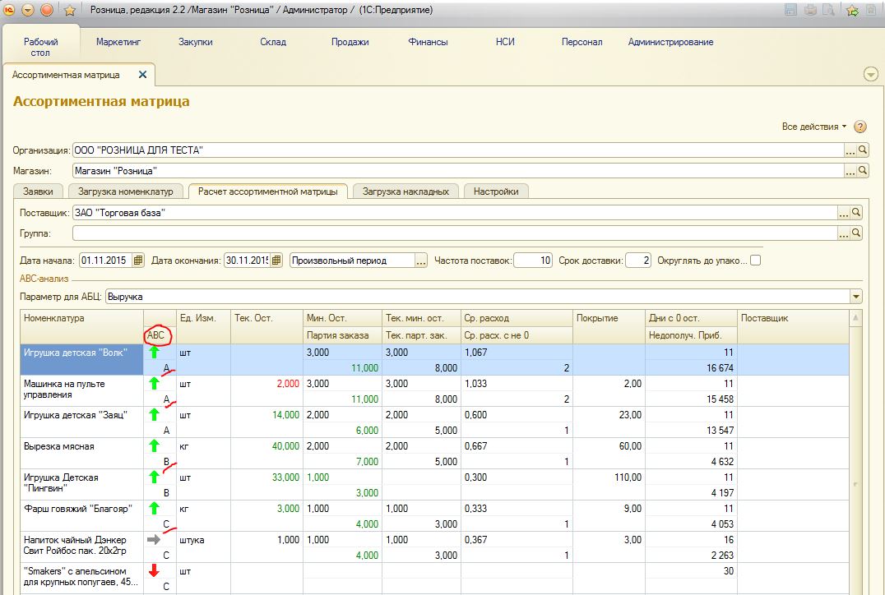Click ellipsis button of Произвольный период field
Screen dimensions: 885x595
pyautogui.click(x=421, y=260)
